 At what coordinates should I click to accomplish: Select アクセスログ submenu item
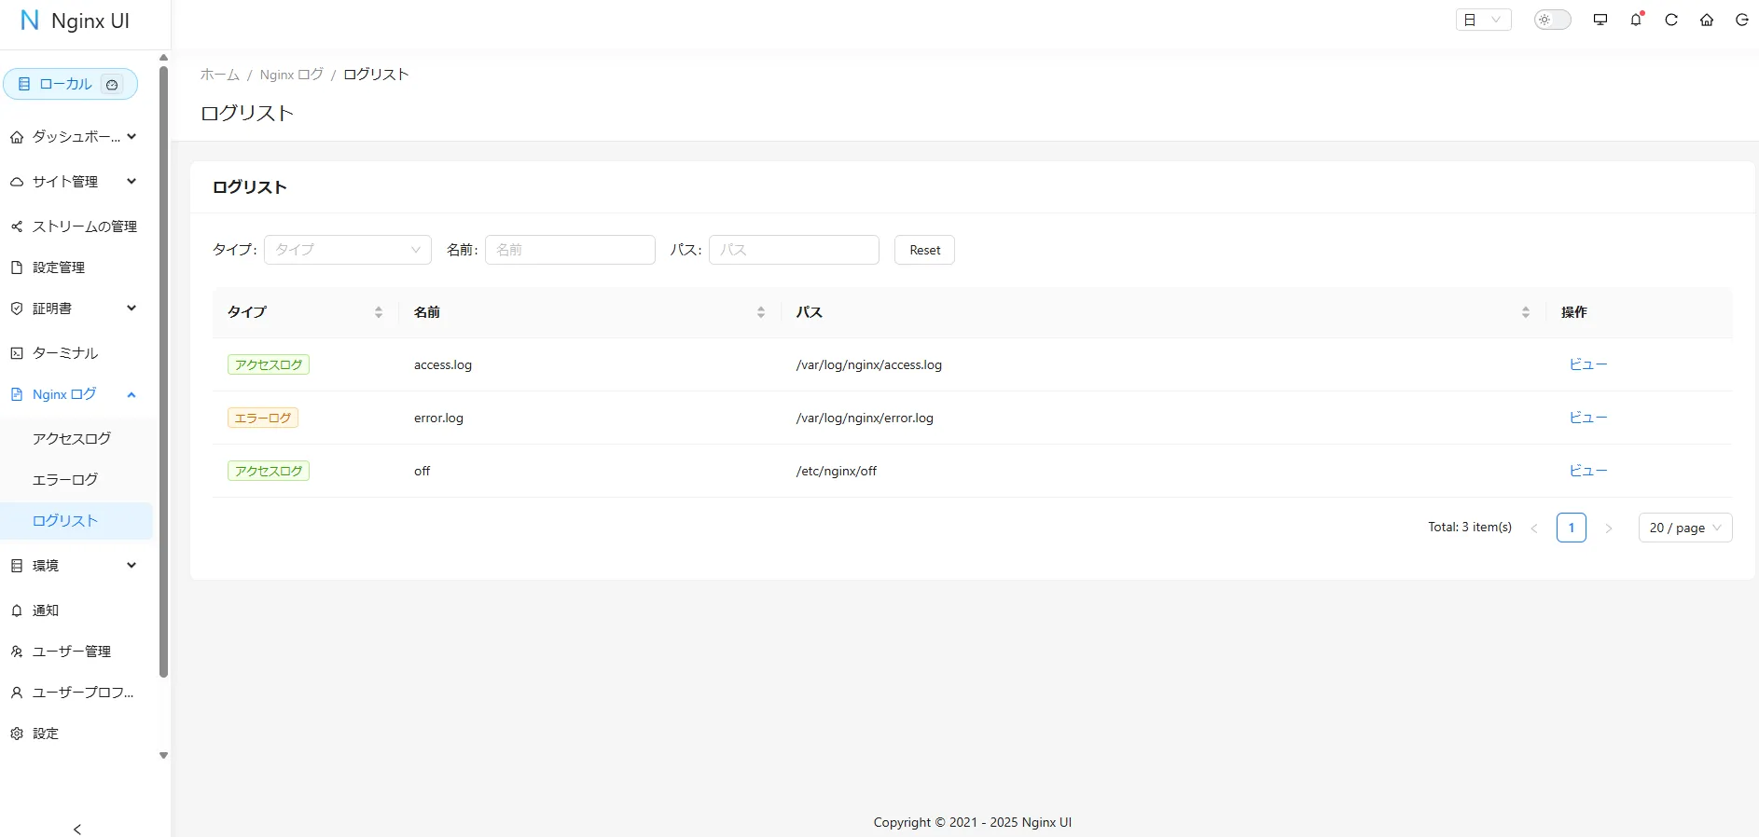click(76, 439)
